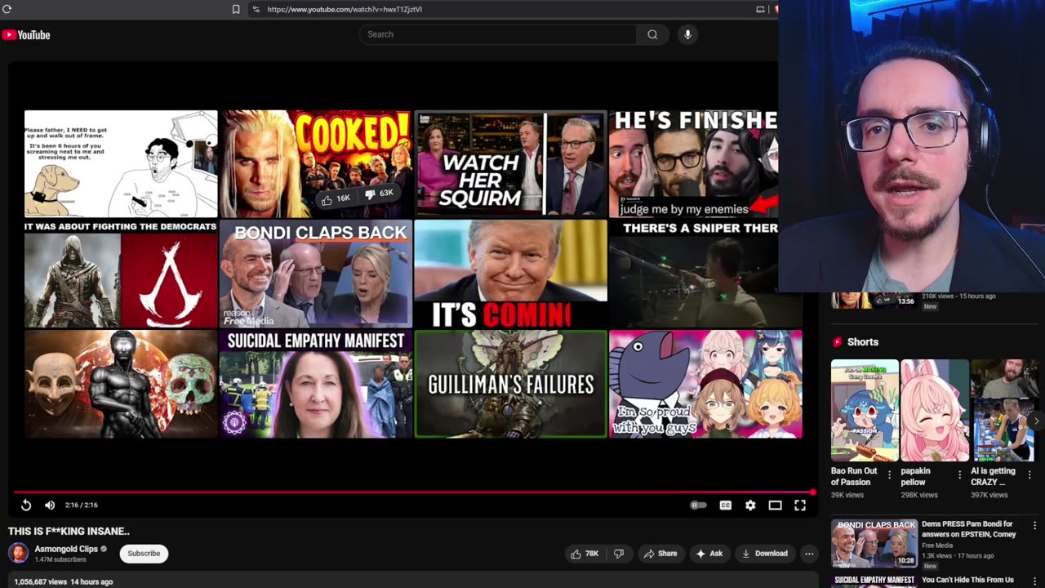Image resolution: width=1045 pixels, height=588 pixels.
Task: Start voice search with the microphone
Action: (x=687, y=34)
